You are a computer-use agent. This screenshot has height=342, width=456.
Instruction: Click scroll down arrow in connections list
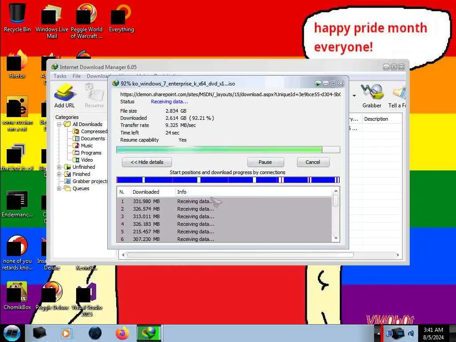click(336, 238)
